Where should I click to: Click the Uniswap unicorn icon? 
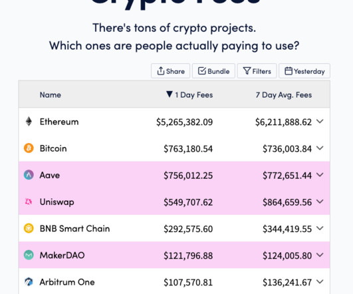(x=29, y=202)
